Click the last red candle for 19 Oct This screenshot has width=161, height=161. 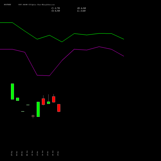pyautogui.click(x=59, y=108)
